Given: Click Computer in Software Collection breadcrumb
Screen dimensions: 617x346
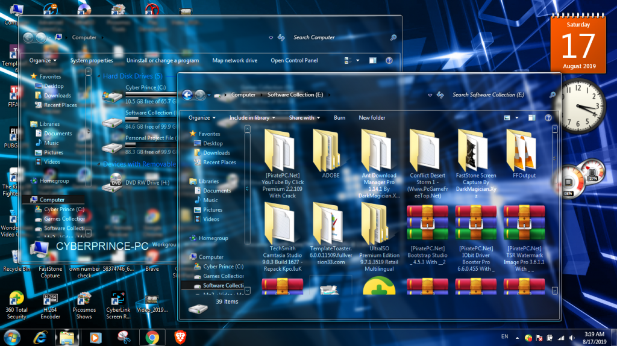Looking at the screenshot, I should click(x=243, y=94).
